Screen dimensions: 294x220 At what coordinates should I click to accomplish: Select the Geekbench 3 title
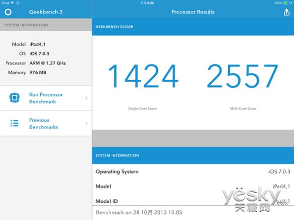46,12
